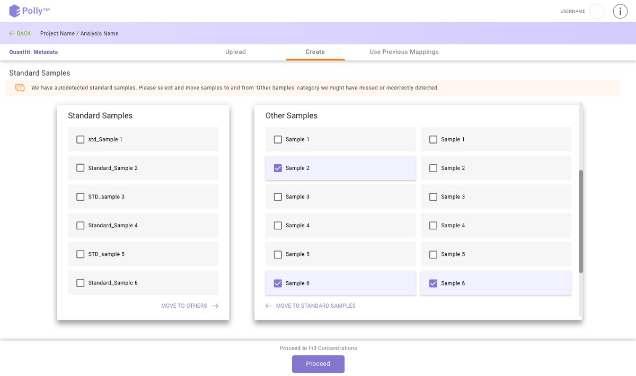Check Sample 3 in Other Samples
Viewport: 636px width, 376px height.
pos(278,196)
